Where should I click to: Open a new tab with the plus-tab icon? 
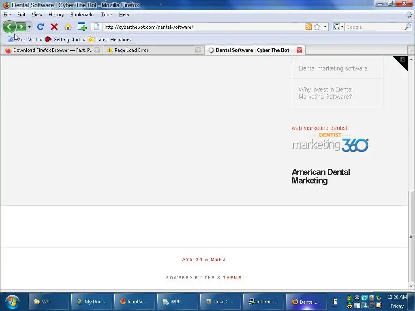(82, 27)
